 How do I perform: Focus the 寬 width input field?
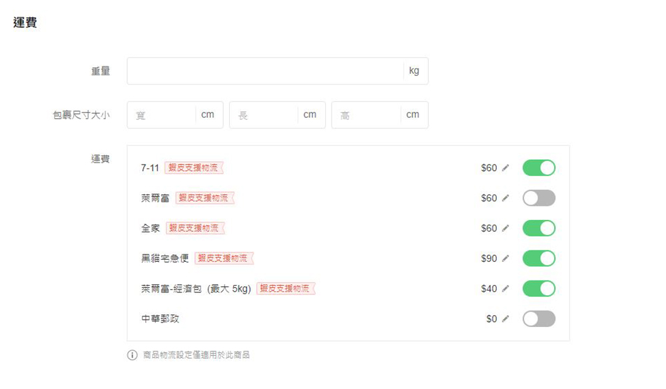[x=161, y=115]
